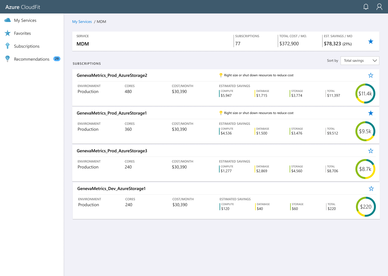Screen dimensions: 388x276
Task: Open GenevaMetrics_Dev_AzureStorage1 subscription title
Action: (111, 188)
